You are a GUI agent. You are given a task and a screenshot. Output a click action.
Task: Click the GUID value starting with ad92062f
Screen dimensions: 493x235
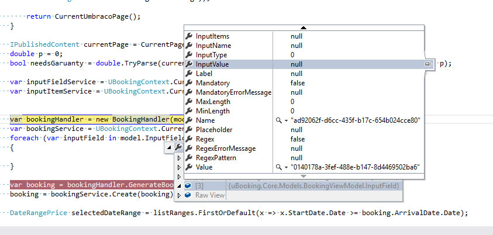[x=356, y=120]
